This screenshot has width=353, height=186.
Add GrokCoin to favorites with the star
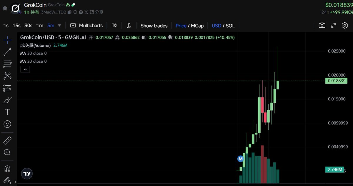(5, 8)
